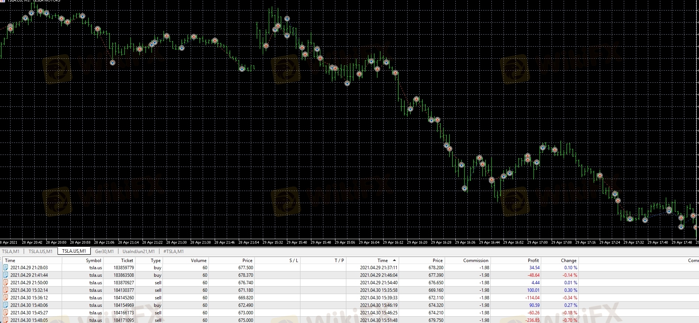Click the sell order icon for ticket 184145260

tap(6, 298)
